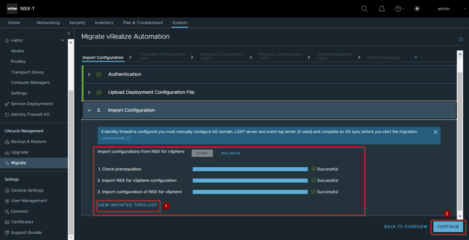Dismiss the identity firewall info banner
Viewport: 469px width, 240px height.
point(435,132)
